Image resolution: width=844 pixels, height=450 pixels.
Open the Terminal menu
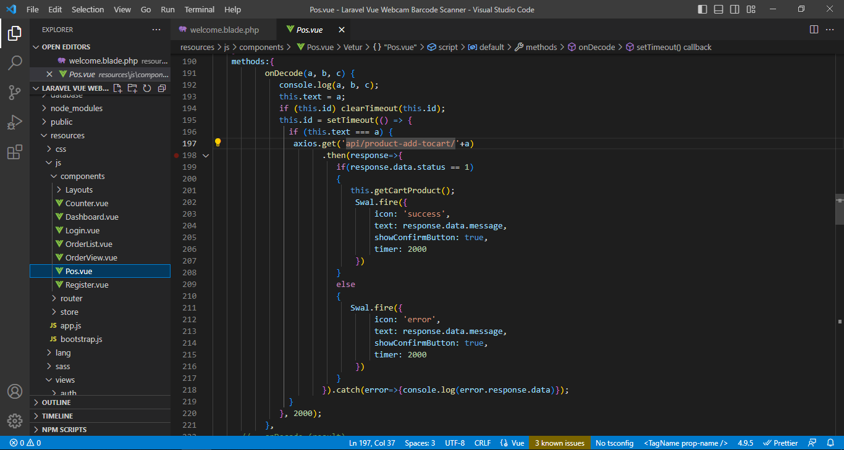(x=200, y=9)
